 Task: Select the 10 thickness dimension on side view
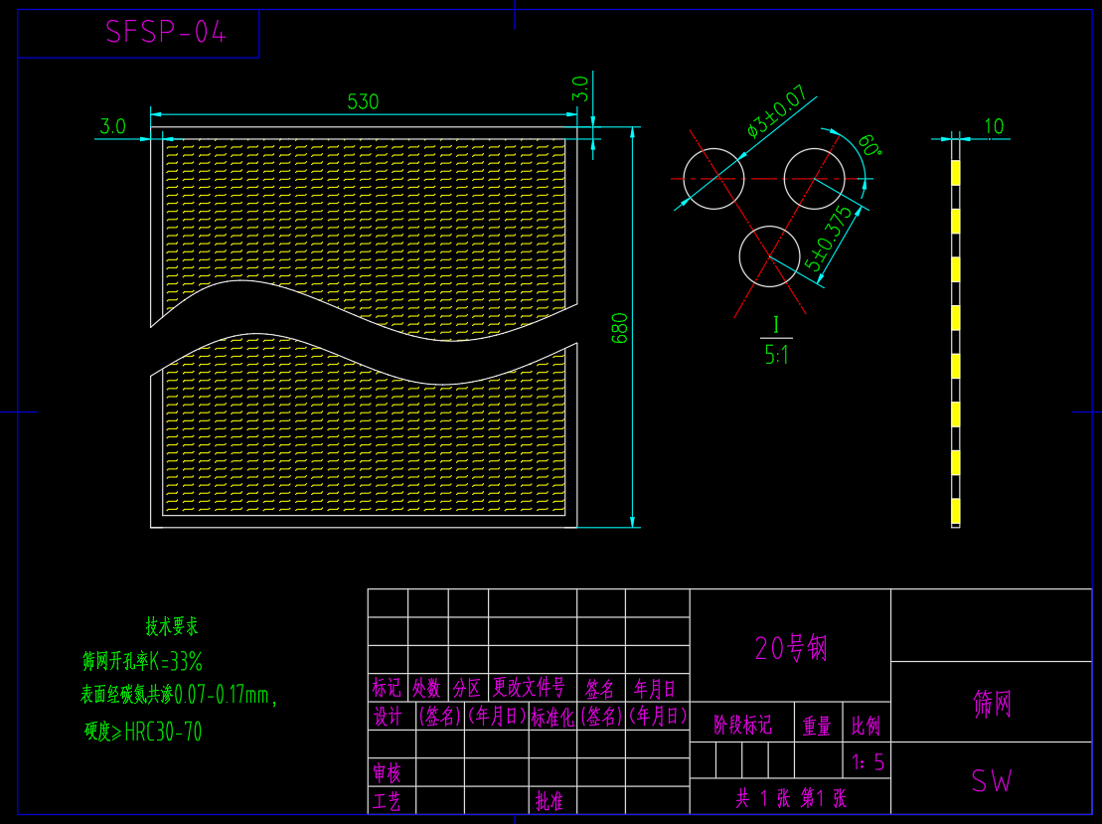pos(993,126)
